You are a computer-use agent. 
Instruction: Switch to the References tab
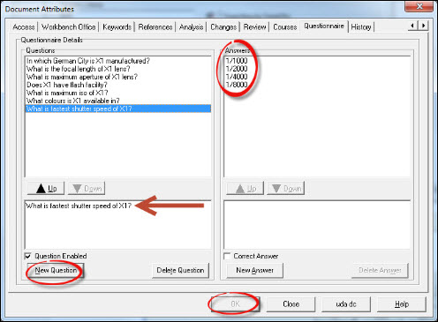pyautogui.click(x=155, y=27)
